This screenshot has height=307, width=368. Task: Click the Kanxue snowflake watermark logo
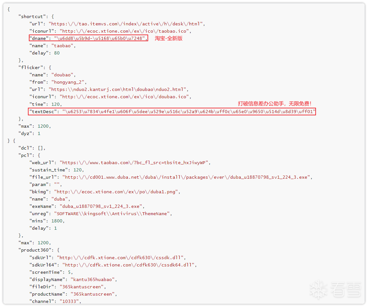(319, 289)
